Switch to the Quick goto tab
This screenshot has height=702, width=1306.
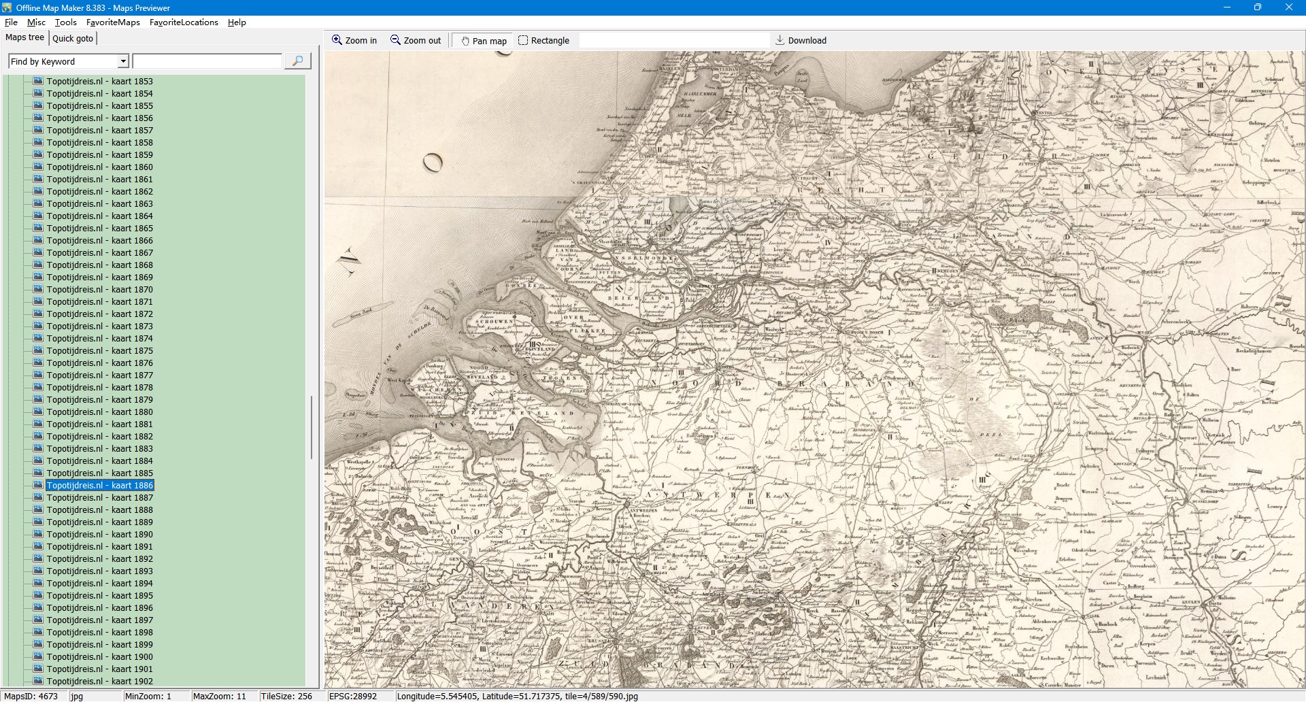pos(73,38)
